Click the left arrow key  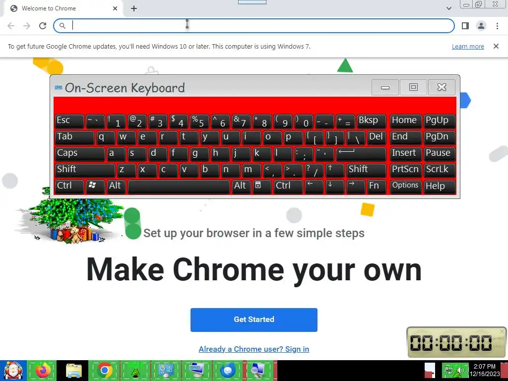point(314,187)
